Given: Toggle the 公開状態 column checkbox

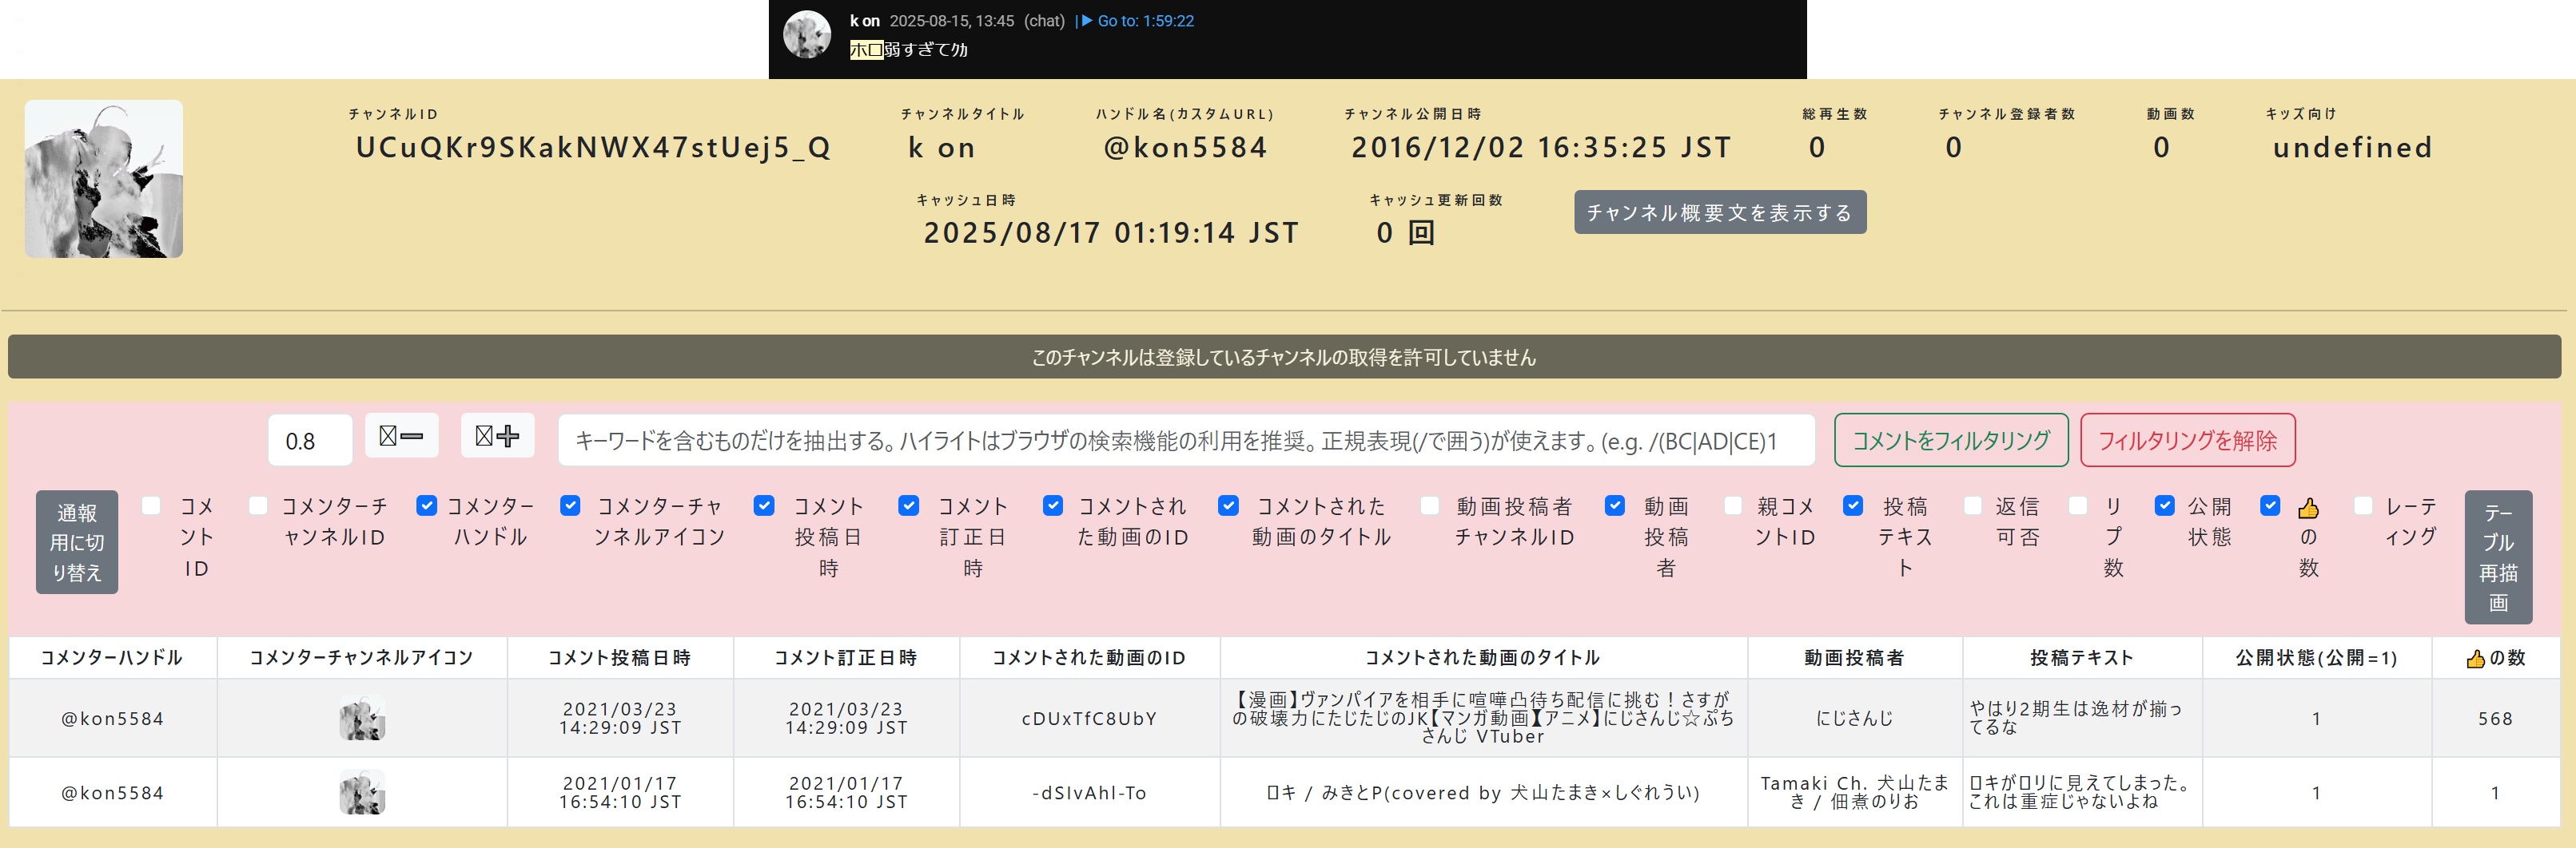Looking at the screenshot, I should click(2165, 506).
